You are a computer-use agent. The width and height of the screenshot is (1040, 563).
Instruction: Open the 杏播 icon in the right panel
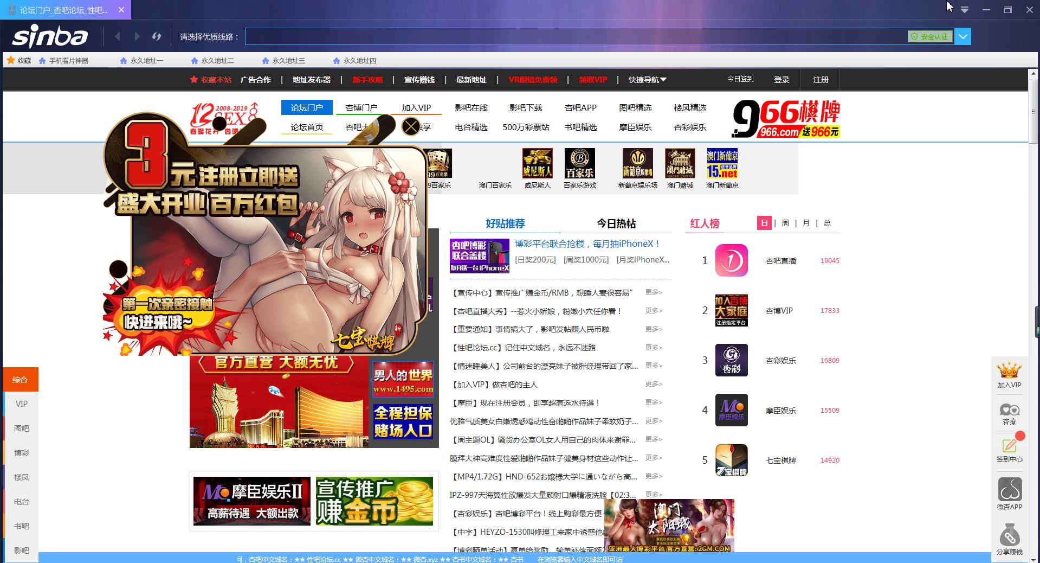click(1009, 414)
